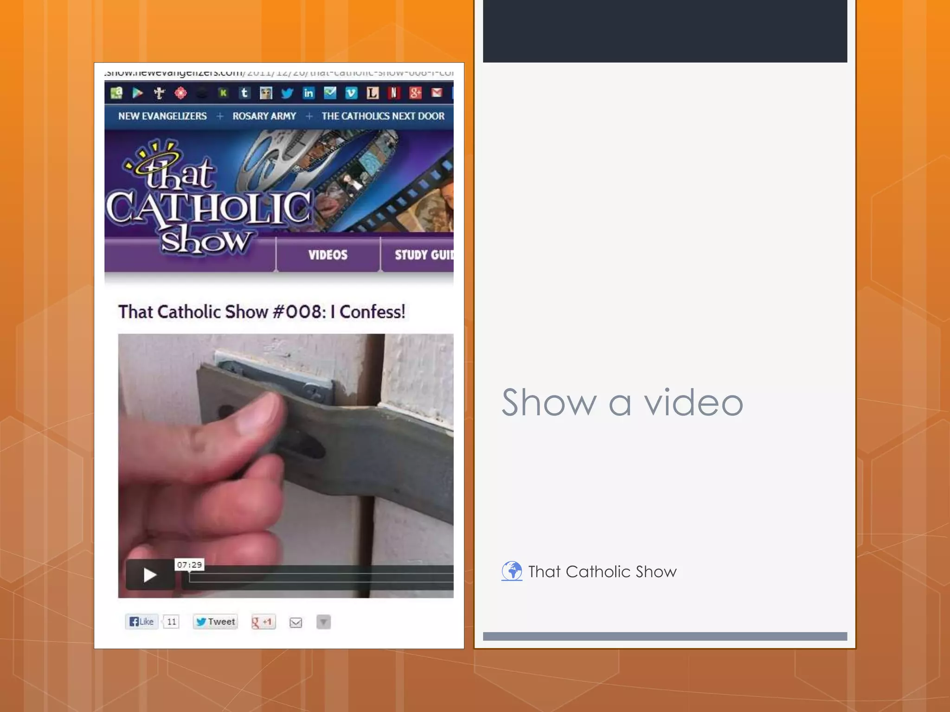This screenshot has width=950, height=712.
Task: Open the Twitter bird icon in top bar
Action: [287, 93]
